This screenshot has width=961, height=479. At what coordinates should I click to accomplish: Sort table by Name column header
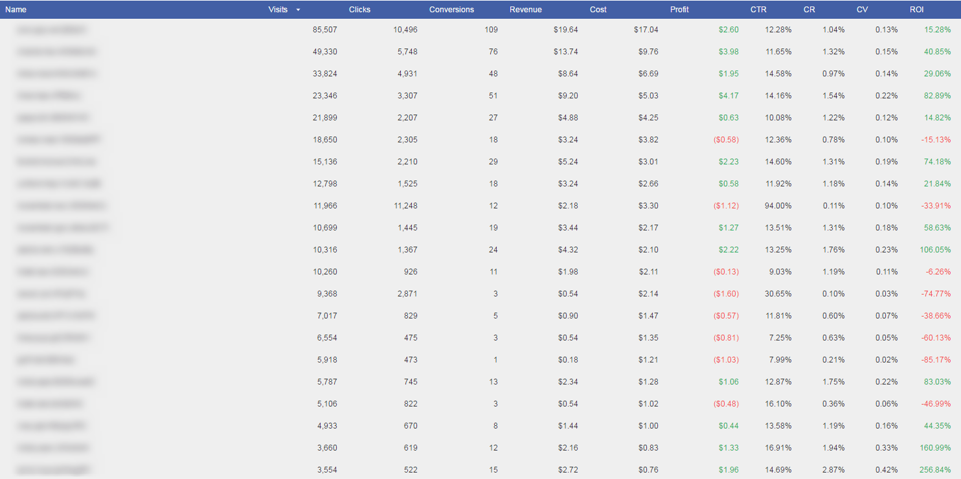pyautogui.click(x=16, y=10)
